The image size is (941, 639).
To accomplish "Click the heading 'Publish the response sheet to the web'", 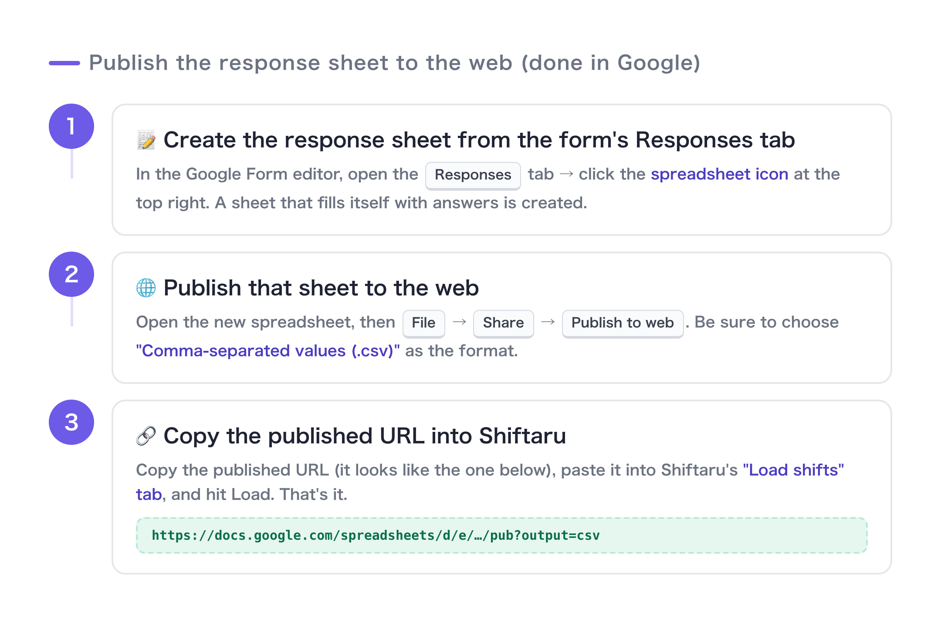I will click(394, 63).
